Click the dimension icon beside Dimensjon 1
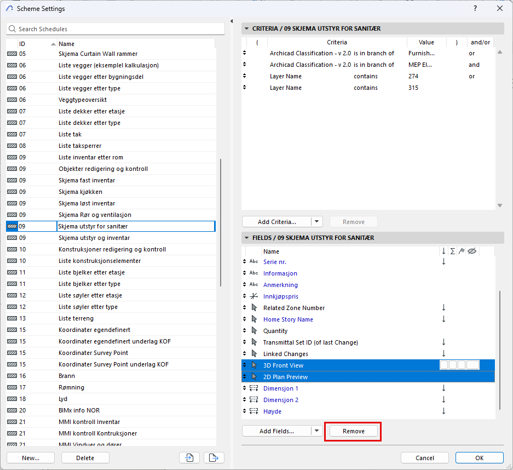The image size is (513, 470). (x=253, y=388)
